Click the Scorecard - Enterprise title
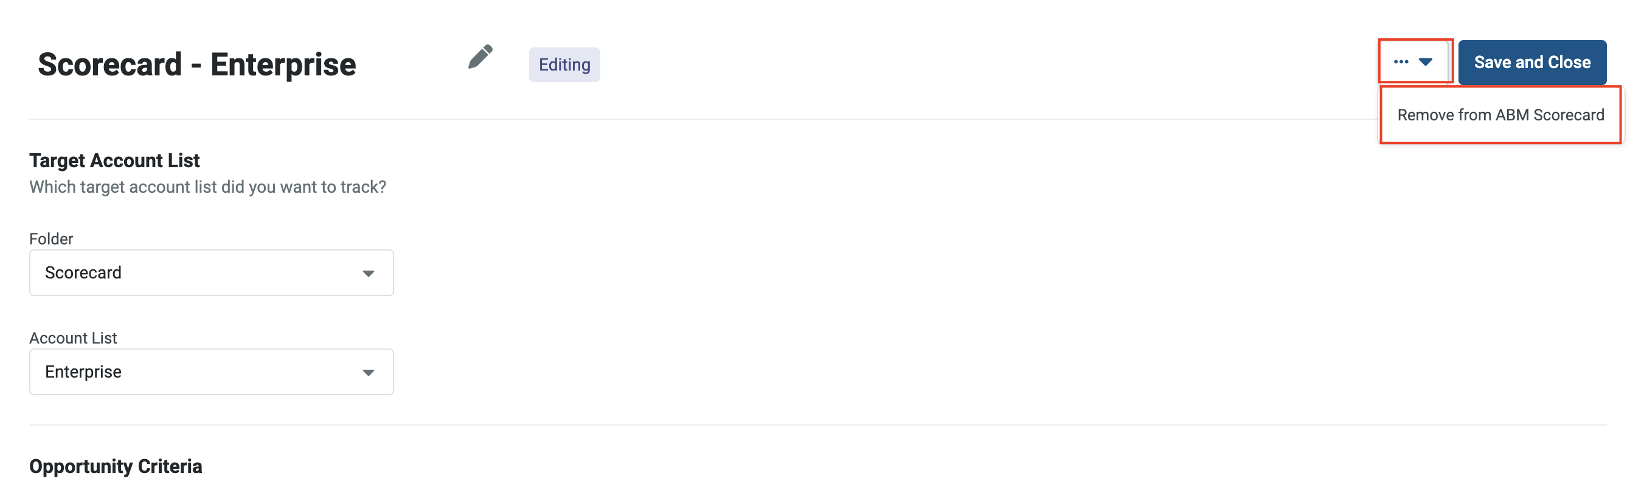 197,64
